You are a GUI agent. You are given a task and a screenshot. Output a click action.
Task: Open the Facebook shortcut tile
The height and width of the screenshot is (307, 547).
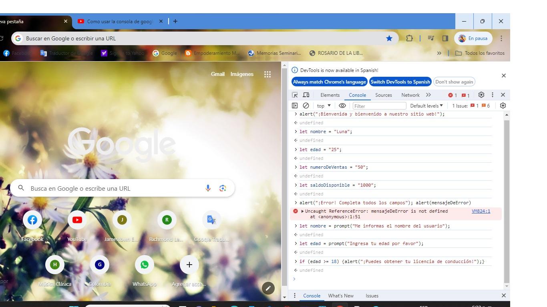pos(32,226)
